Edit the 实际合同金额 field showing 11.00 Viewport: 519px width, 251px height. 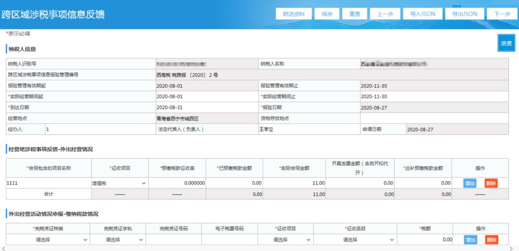click(295, 183)
